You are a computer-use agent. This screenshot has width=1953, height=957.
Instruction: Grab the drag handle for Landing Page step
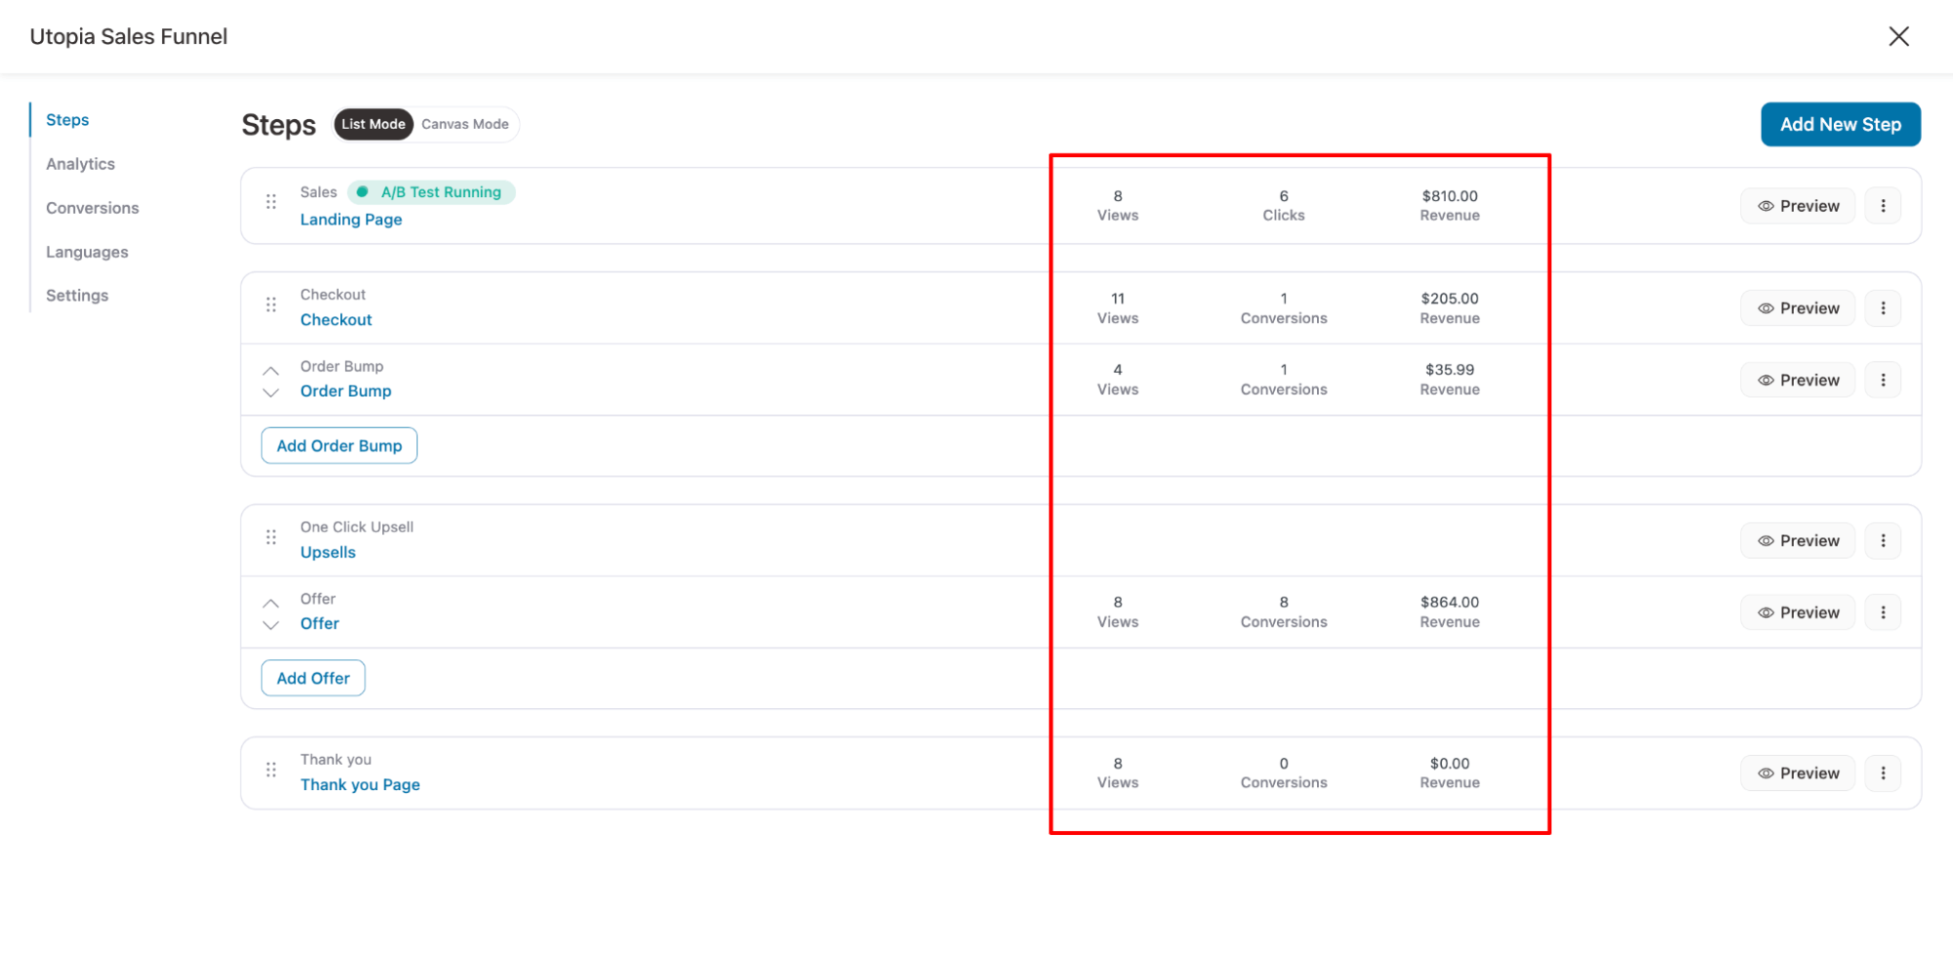(x=271, y=201)
